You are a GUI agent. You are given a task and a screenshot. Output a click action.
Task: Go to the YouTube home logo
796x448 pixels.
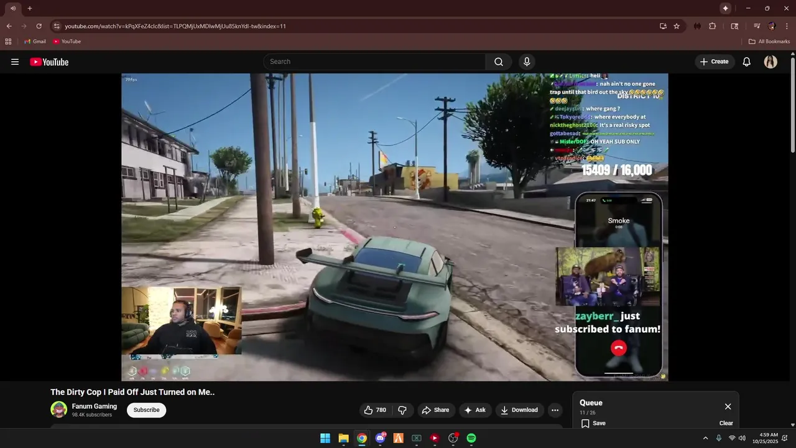click(49, 62)
